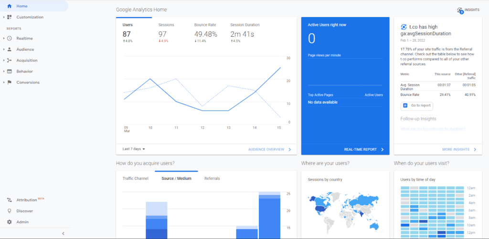Switch to the Traffic Channel tab
This screenshot has width=489, height=239.
135,178
